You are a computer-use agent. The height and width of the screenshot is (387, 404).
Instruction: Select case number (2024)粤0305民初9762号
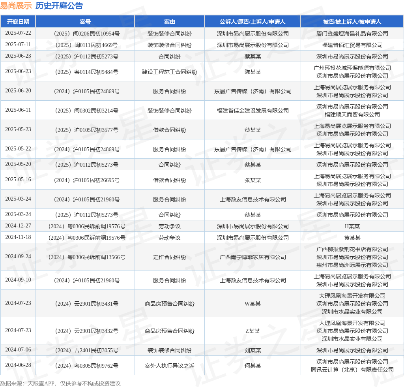87,366
